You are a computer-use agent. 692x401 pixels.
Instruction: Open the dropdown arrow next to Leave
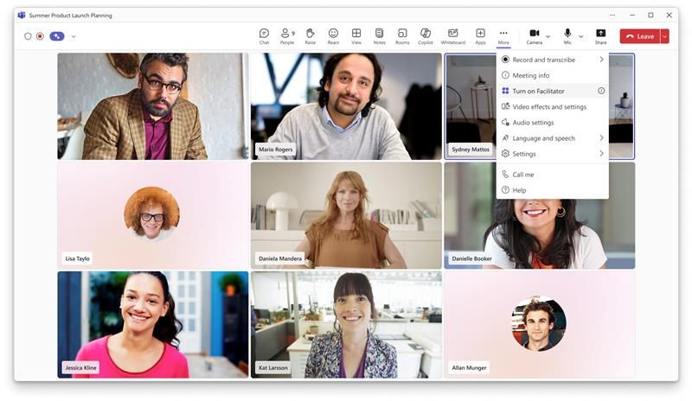(x=664, y=36)
